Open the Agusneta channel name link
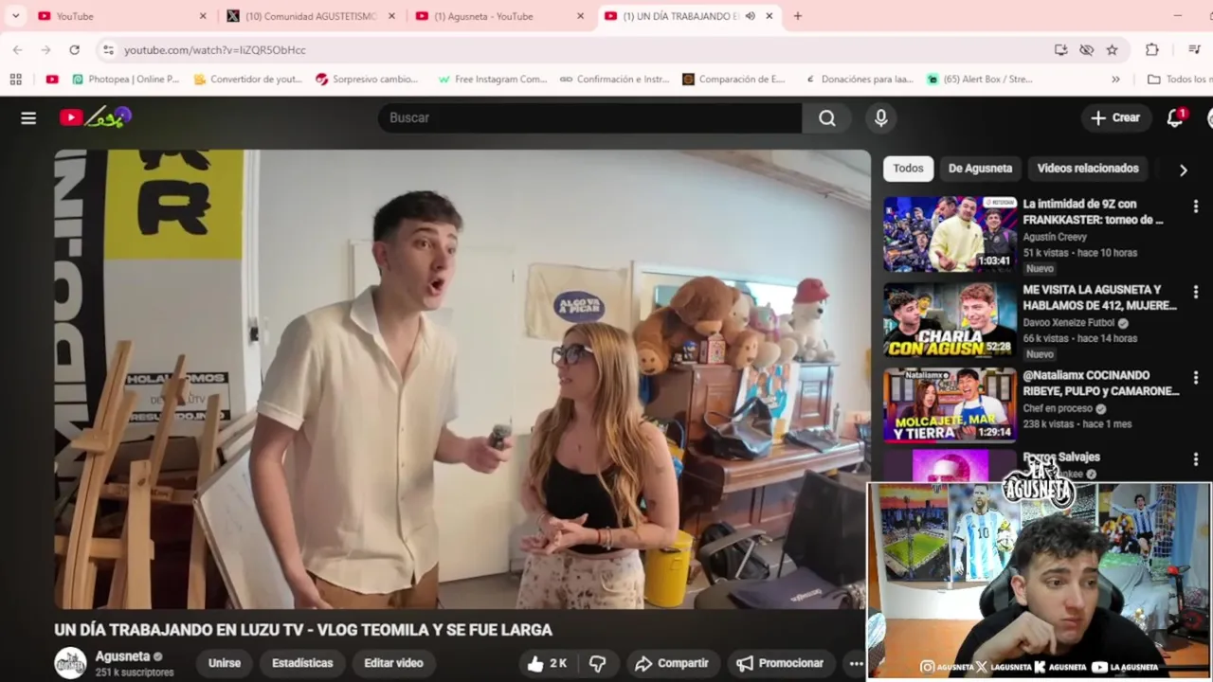This screenshot has width=1213, height=682. (x=122, y=655)
